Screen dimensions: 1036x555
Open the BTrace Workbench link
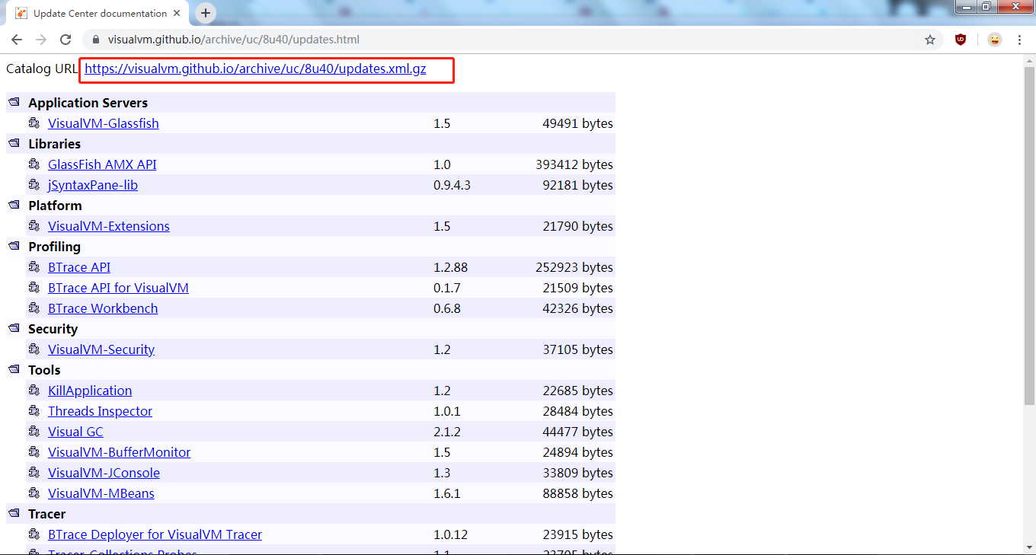(103, 308)
